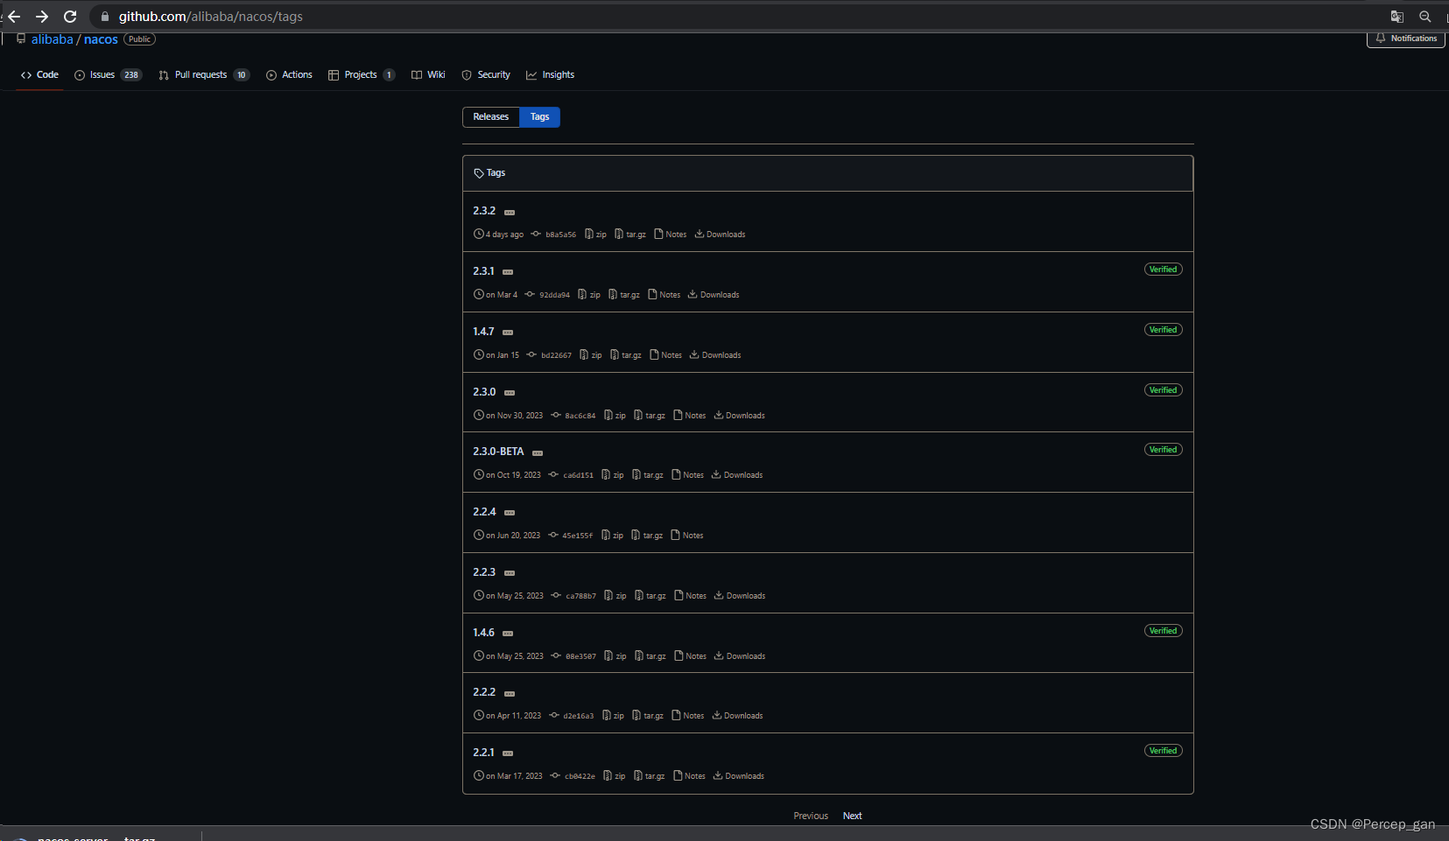Open Notes for tag 2.2.1
The image size is (1449, 841).
pos(689,776)
